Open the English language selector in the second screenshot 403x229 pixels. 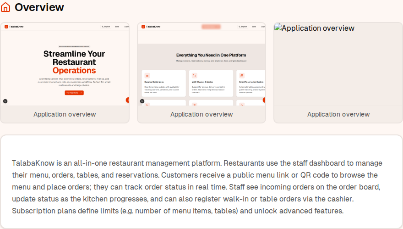pyautogui.click(x=243, y=27)
